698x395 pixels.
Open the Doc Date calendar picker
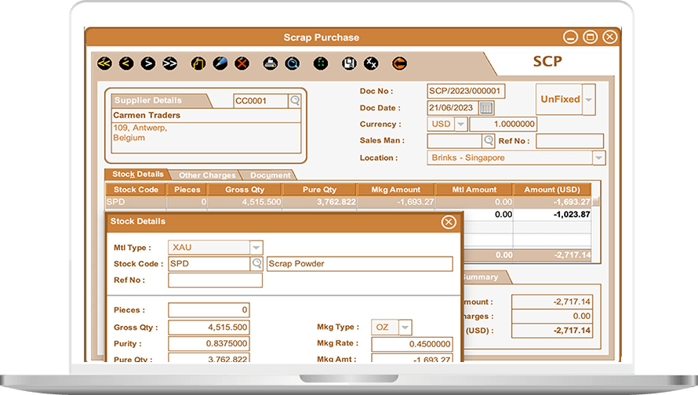[x=486, y=107]
